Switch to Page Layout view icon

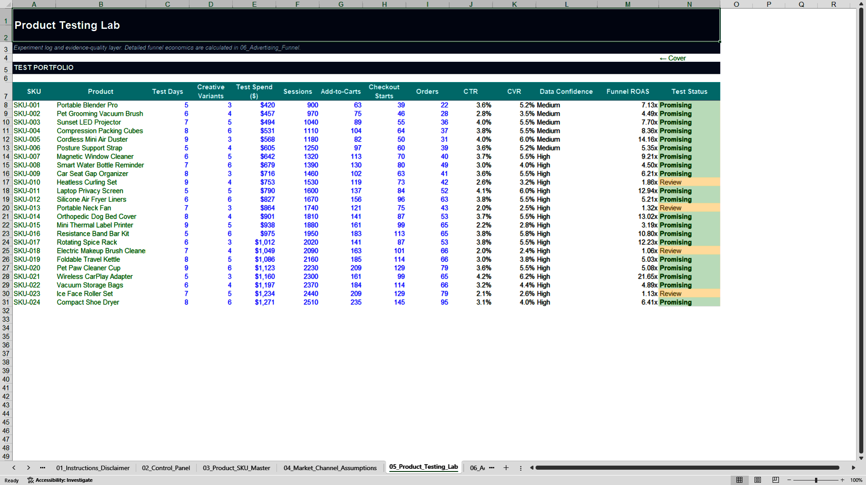click(x=757, y=480)
